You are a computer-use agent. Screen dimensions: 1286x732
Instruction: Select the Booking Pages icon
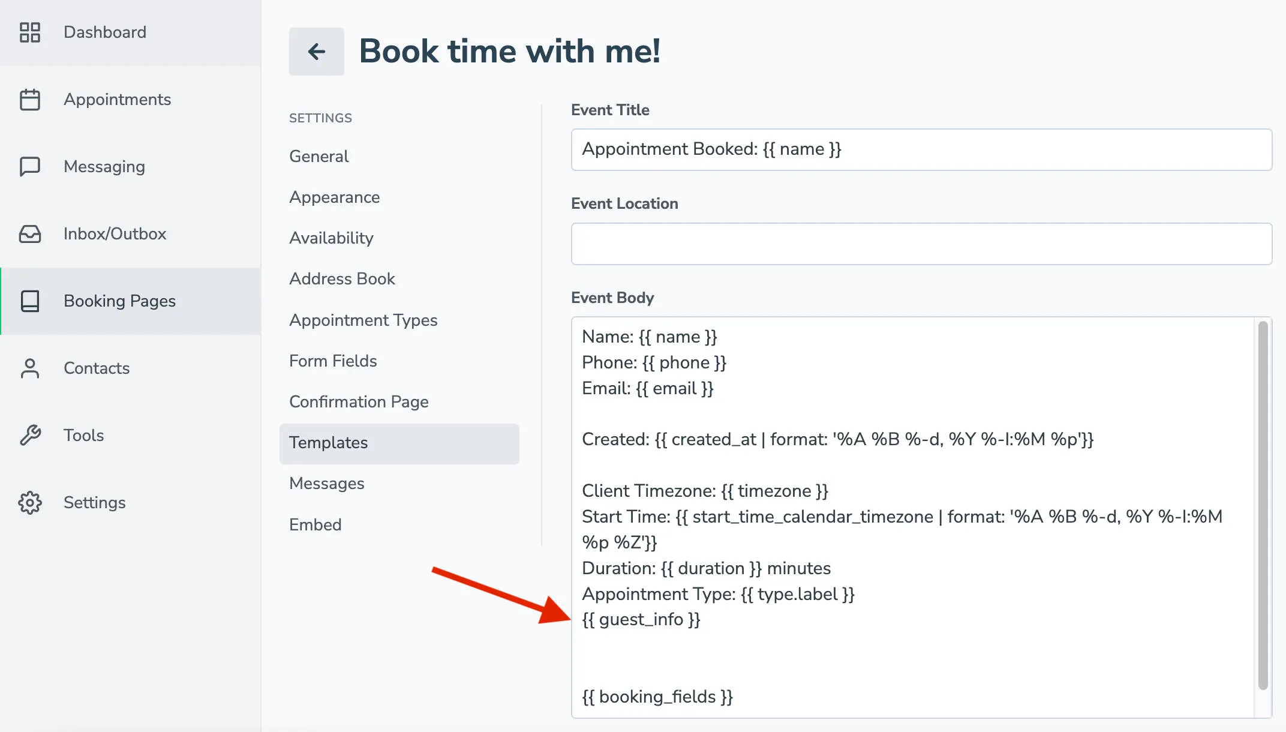[31, 301]
